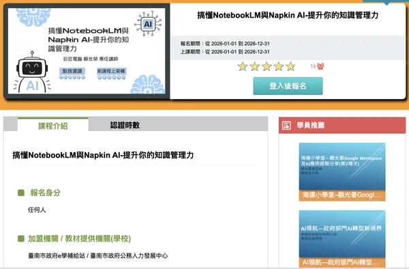409x269 pixels.
Task: Switch to the 認證時數 tab
Action: (125, 125)
